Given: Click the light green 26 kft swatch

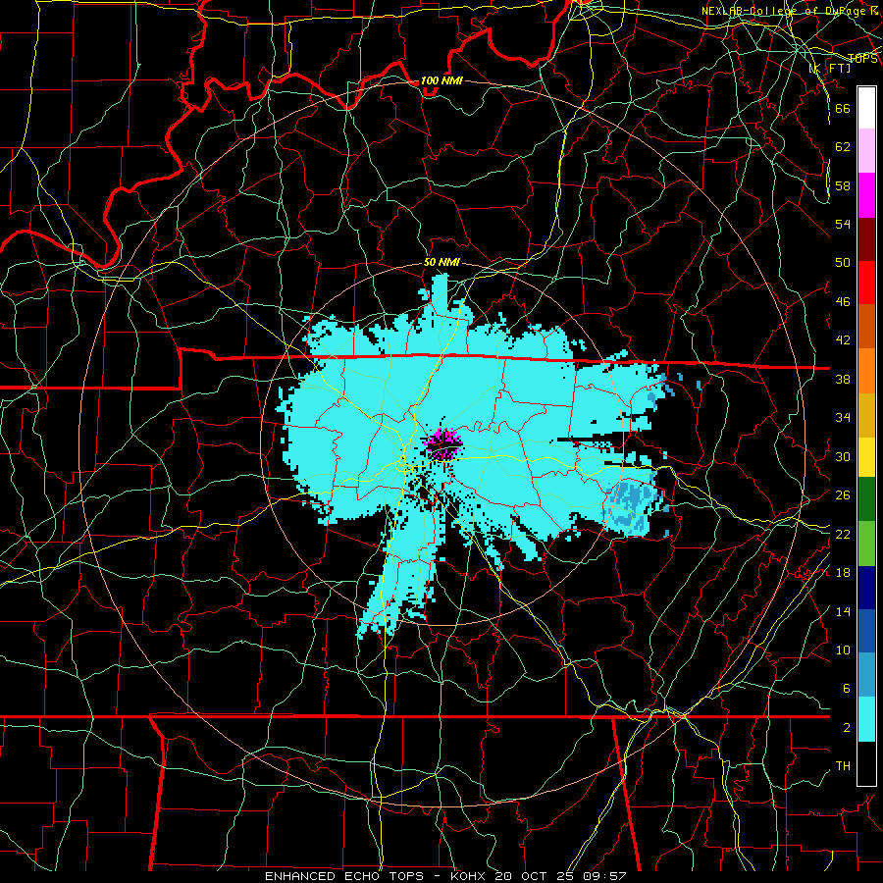Looking at the screenshot, I should coord(866,544).
